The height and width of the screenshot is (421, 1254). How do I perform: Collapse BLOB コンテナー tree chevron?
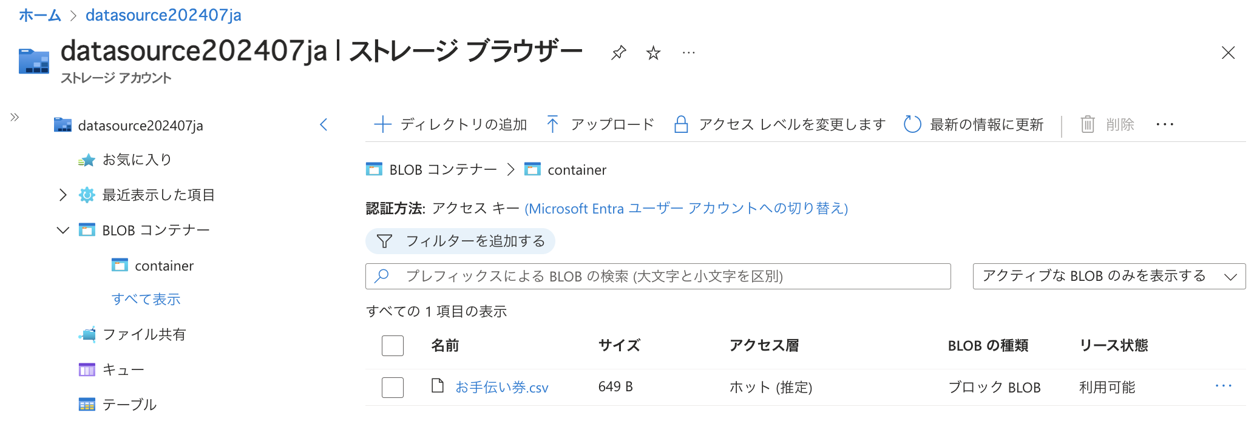click(63, 230)
